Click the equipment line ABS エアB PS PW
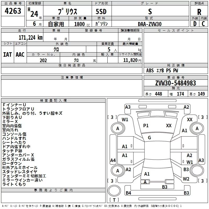 162,71
